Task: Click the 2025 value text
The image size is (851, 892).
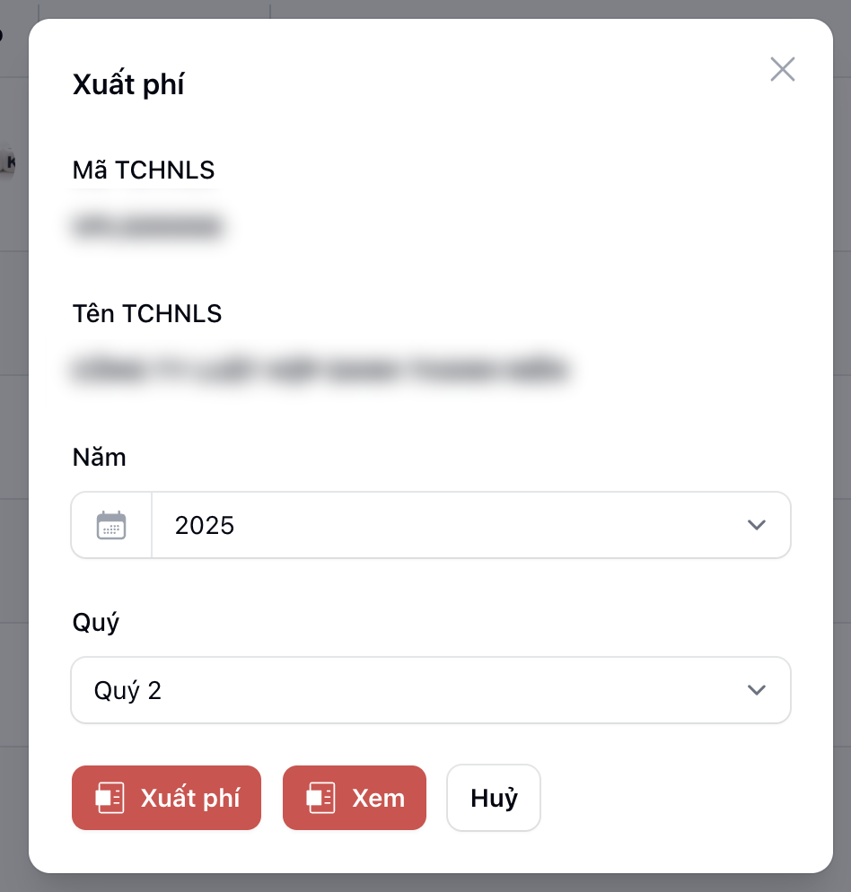Action: pyautogui.click(x=205, y=525)
